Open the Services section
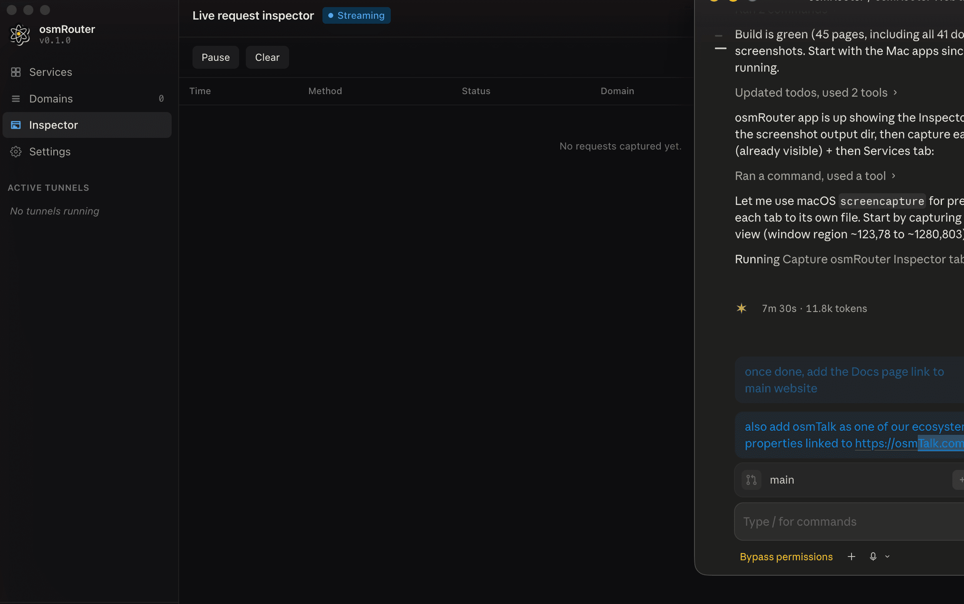This screenshot has height=604, width=964. pos(87,72)
